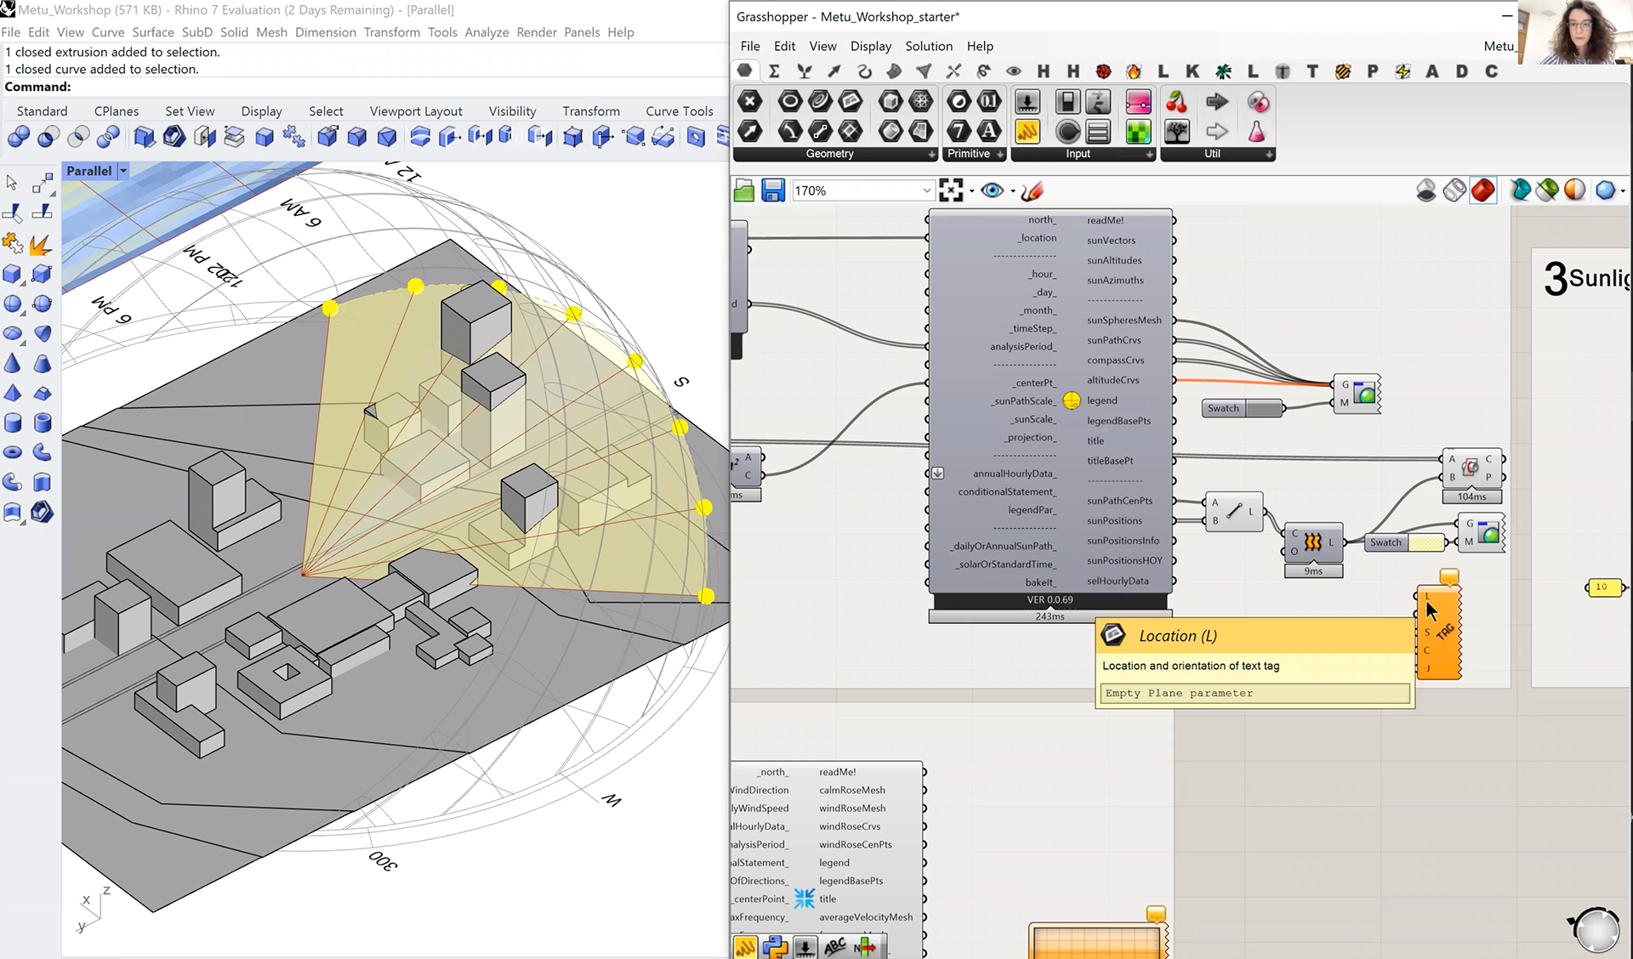Click the Cone tool in Rhino sidebar

[x=13, y=364]
